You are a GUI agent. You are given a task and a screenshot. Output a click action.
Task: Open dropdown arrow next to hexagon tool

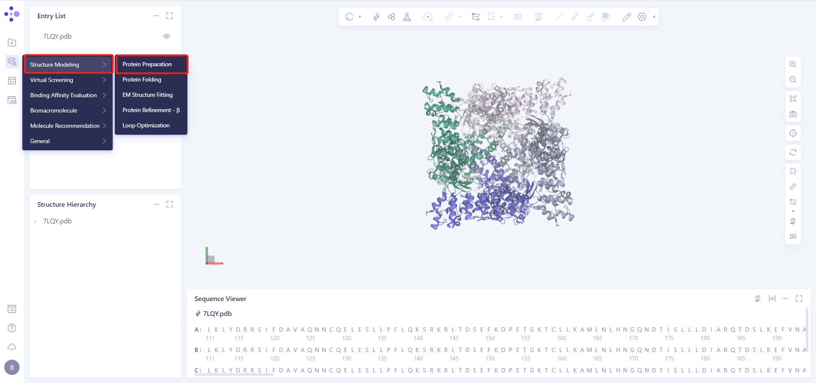tap(360, 17)
